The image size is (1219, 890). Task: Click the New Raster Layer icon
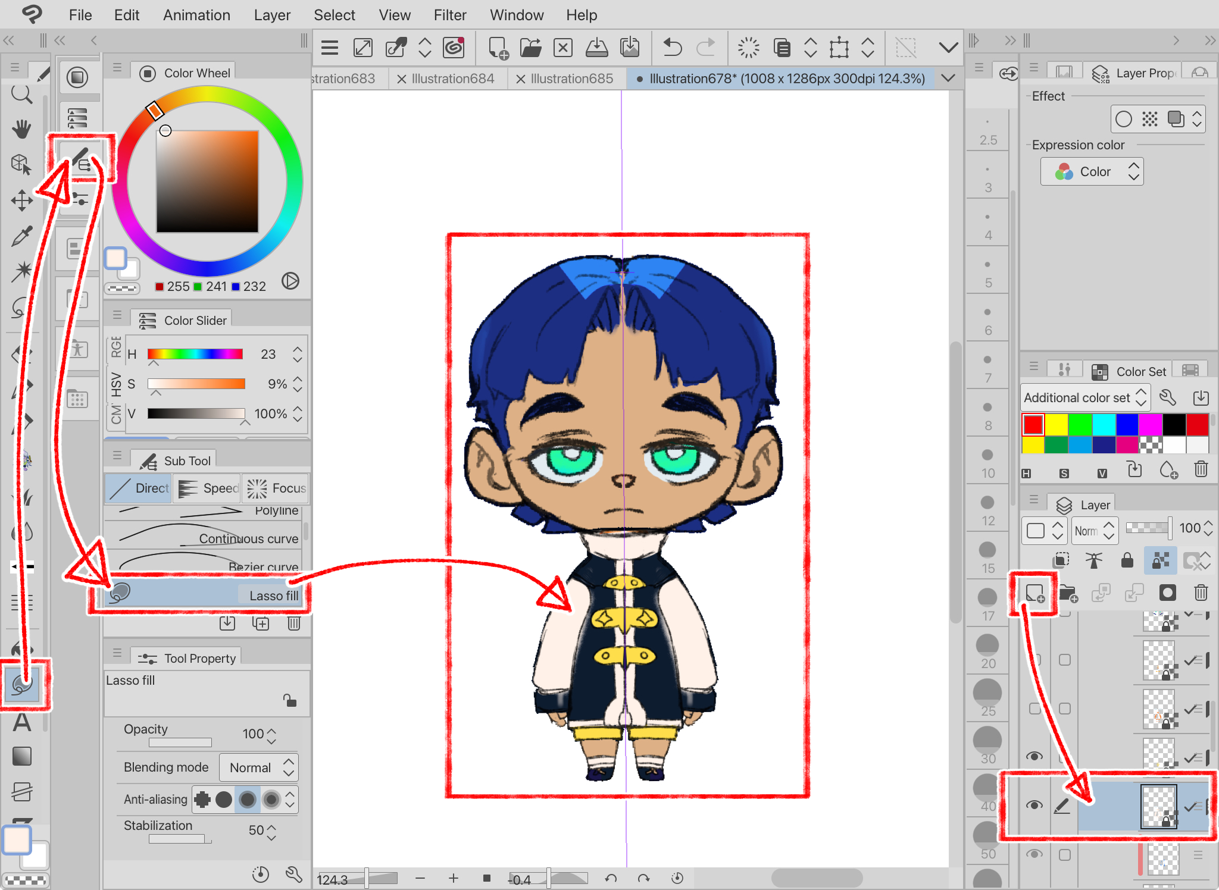pyautogui.click(x=1034, y=593)
